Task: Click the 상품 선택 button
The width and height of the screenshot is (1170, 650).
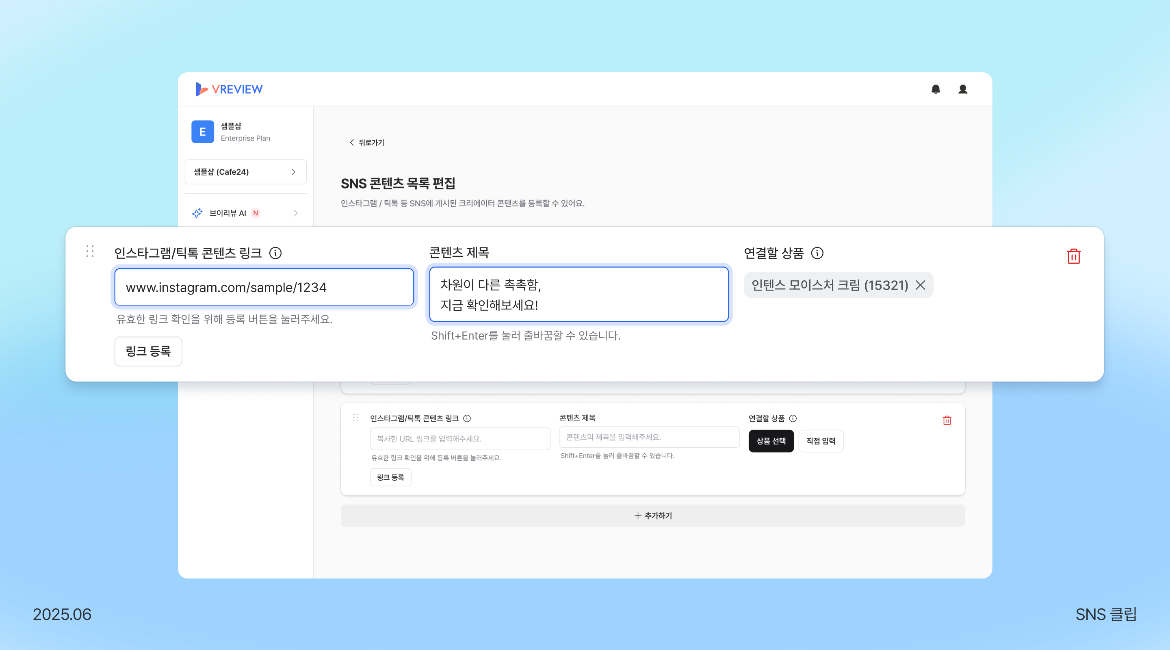Action: coord(771,441)
